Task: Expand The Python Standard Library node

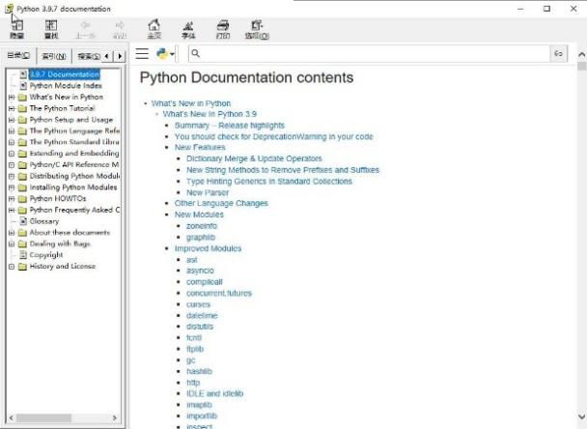Action: (12, 142)
